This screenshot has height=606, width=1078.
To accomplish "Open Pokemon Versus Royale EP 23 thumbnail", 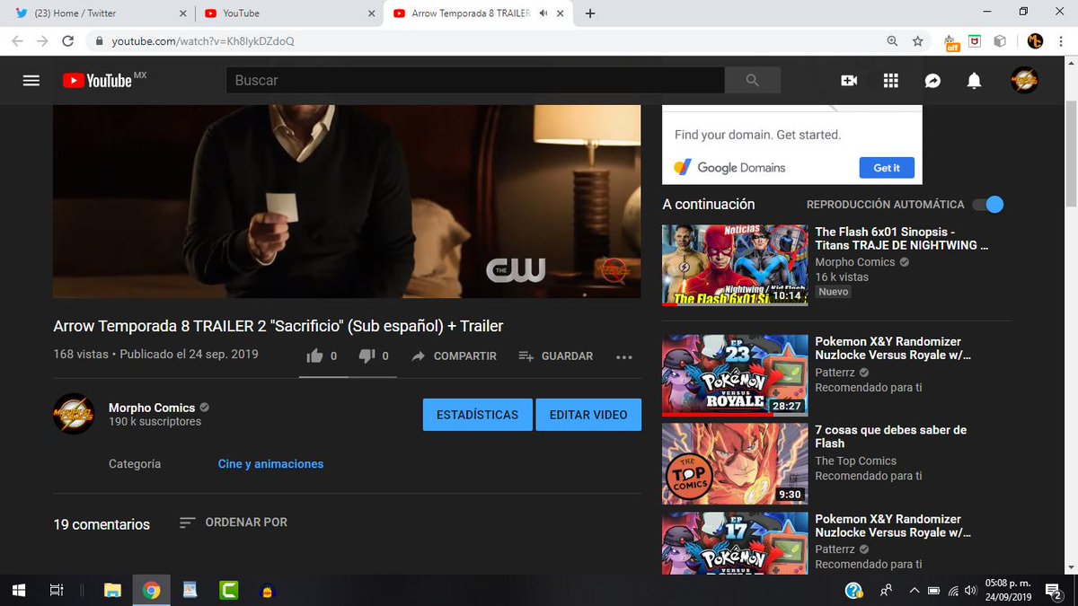I will (735, 376).
